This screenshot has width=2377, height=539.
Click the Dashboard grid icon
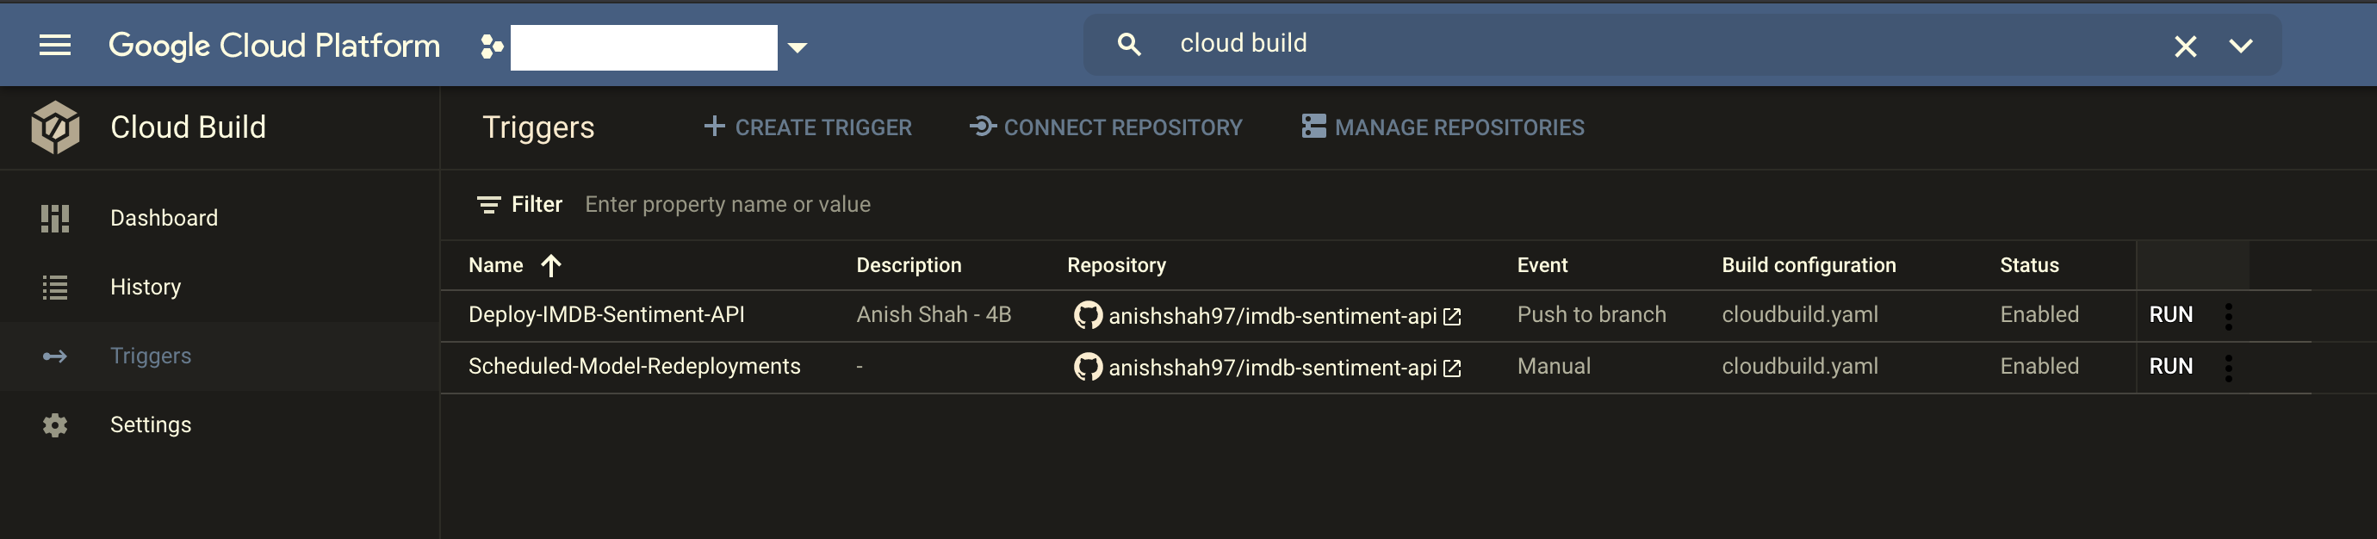pos(55,218)
